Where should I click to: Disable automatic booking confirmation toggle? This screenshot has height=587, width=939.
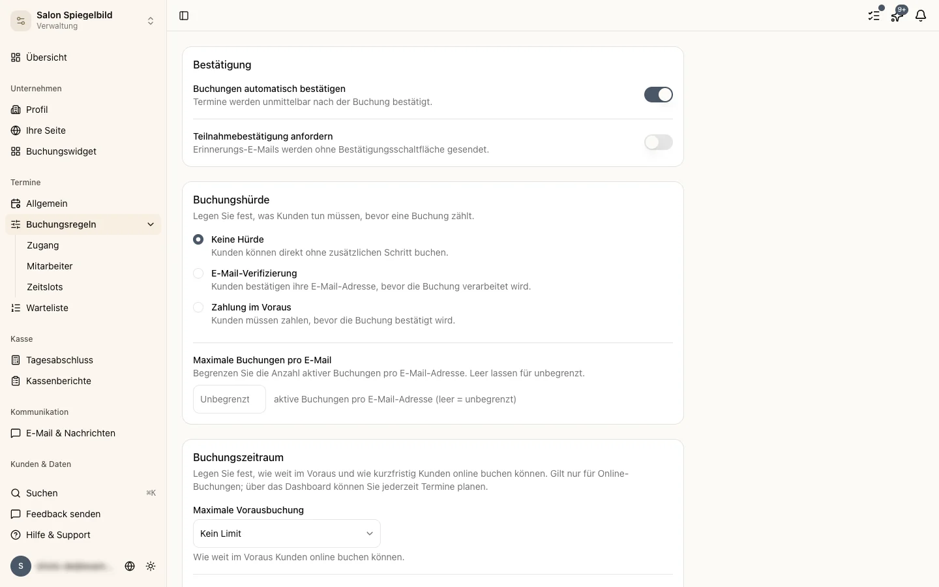[659, 95]
